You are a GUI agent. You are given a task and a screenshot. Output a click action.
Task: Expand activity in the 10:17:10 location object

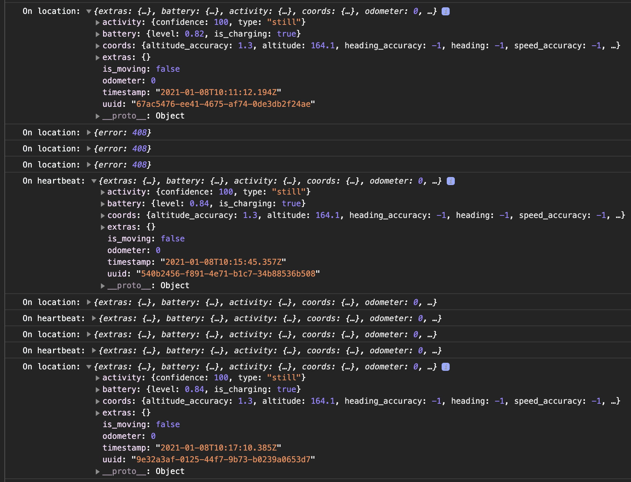[98, 378]
